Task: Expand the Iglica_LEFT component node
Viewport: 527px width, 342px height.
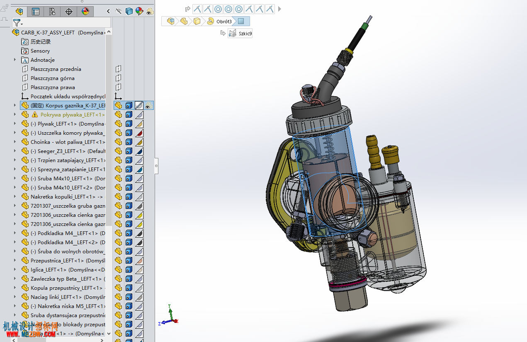Action: pyautogui.click(x=15, y=269)
